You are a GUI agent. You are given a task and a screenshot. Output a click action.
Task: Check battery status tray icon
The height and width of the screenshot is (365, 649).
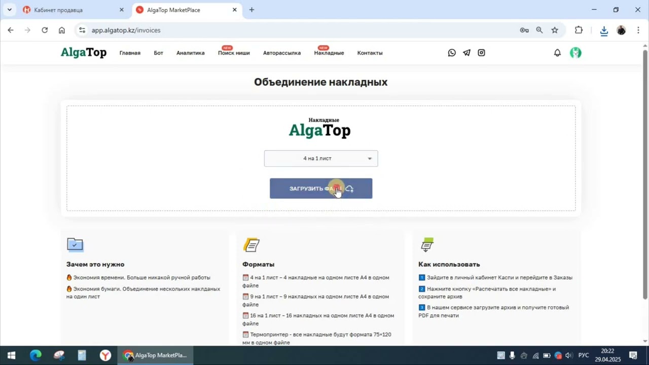click(x=547, y=355)
